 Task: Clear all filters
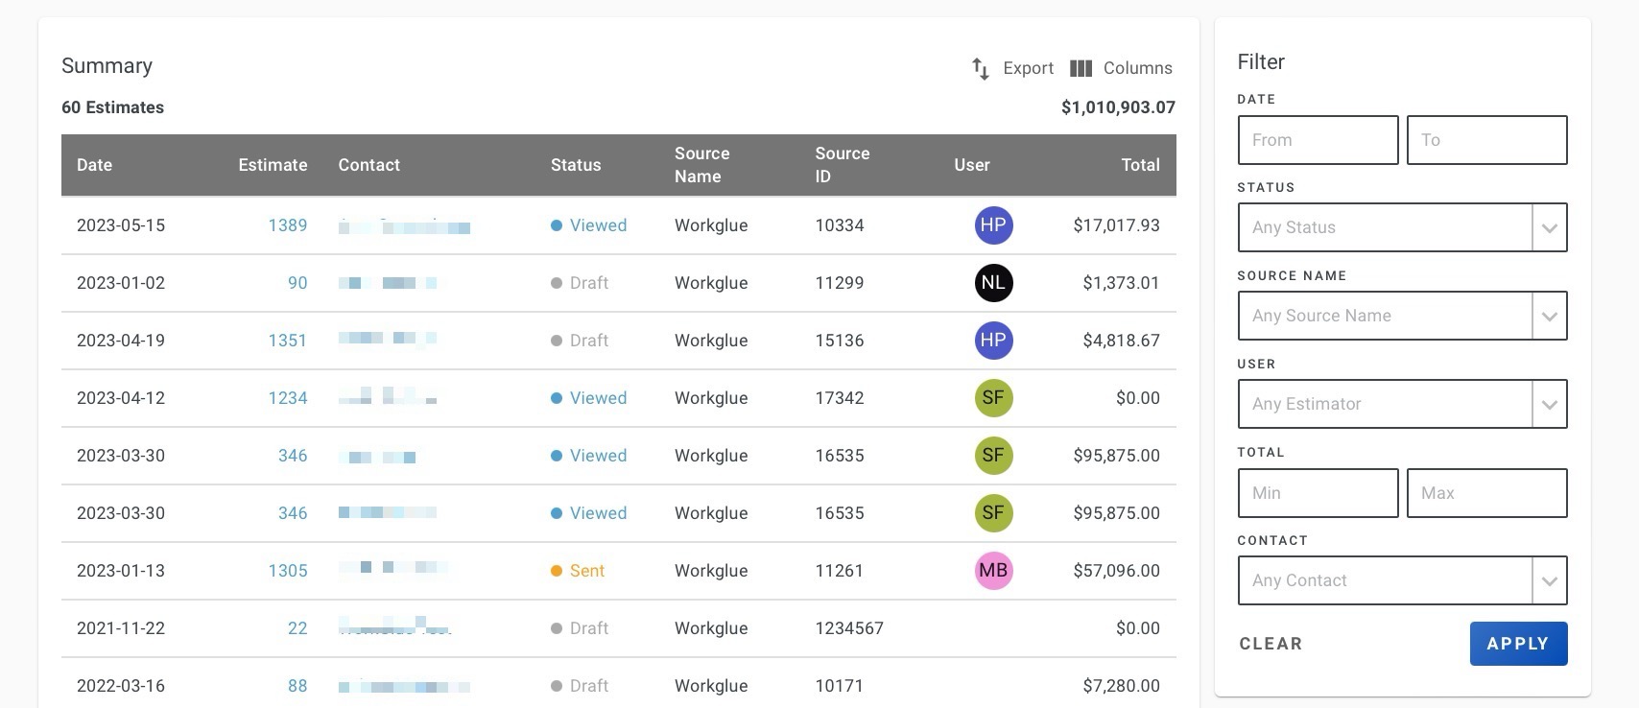point(1271,644)
